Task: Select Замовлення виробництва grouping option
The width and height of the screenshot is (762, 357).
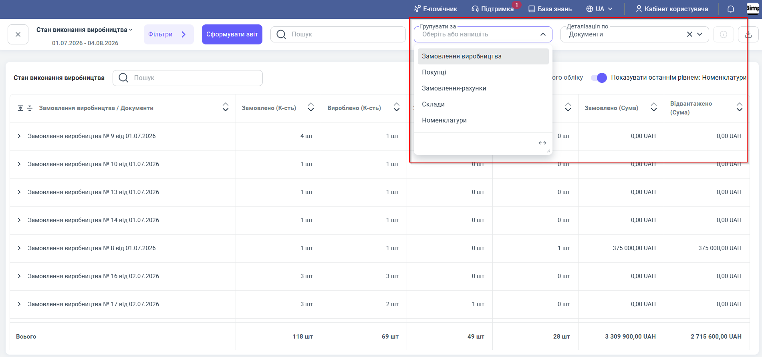Action: [x=483, y=56]
